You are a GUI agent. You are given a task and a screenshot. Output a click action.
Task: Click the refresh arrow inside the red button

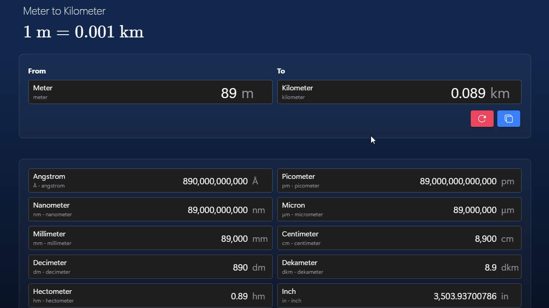pyautogui.click(x=482, y=118)
